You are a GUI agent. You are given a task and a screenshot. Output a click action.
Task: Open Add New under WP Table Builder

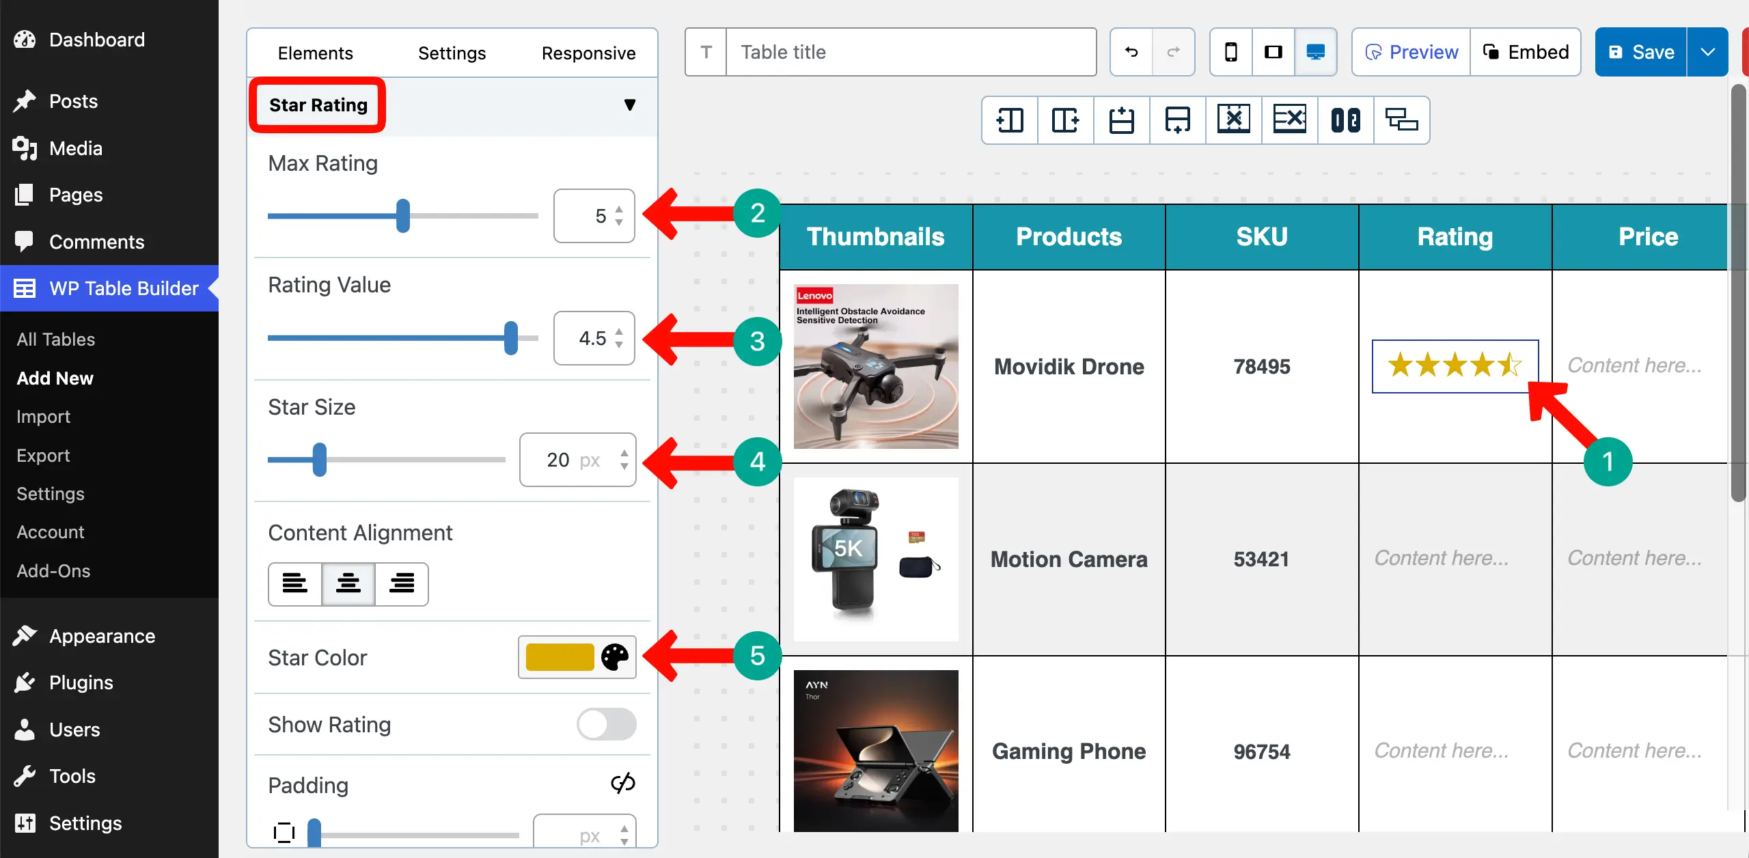55,378
